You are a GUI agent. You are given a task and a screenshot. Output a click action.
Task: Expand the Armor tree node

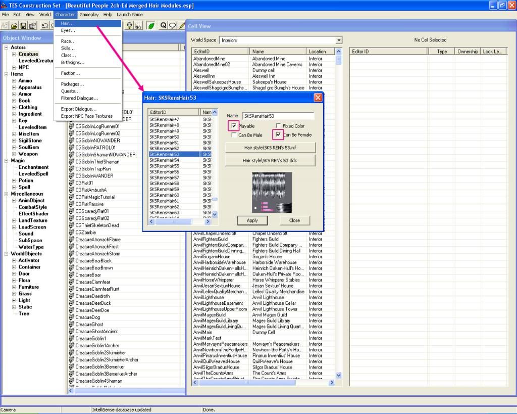(x=14, y=94)
